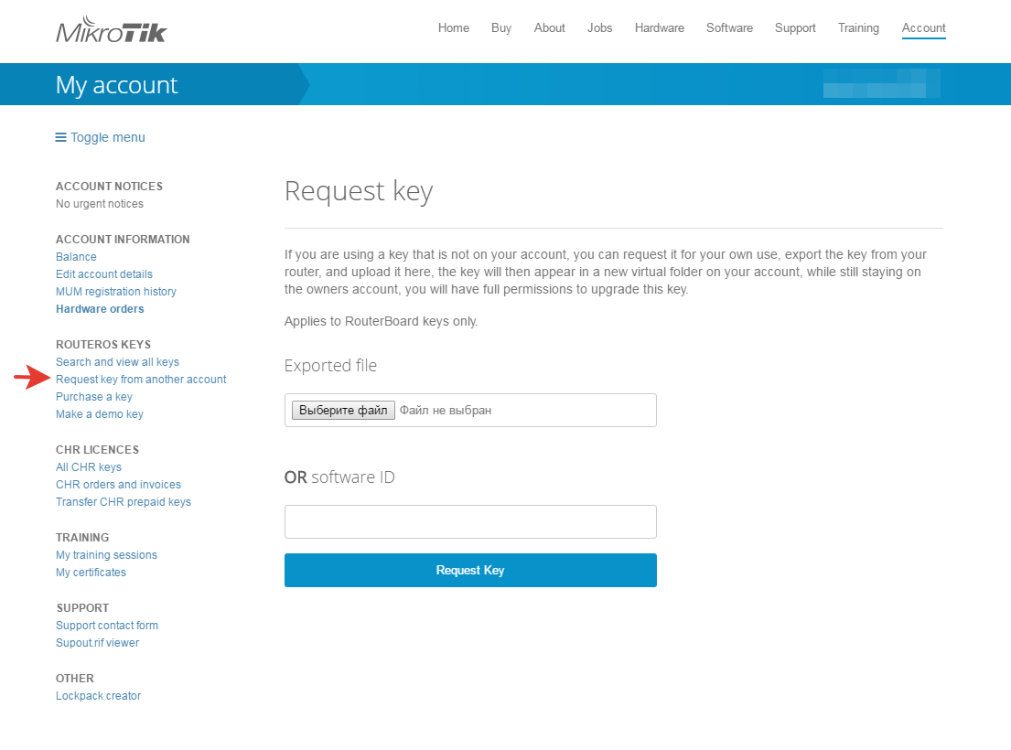View MUM registration history

click(x=116, y=291)
